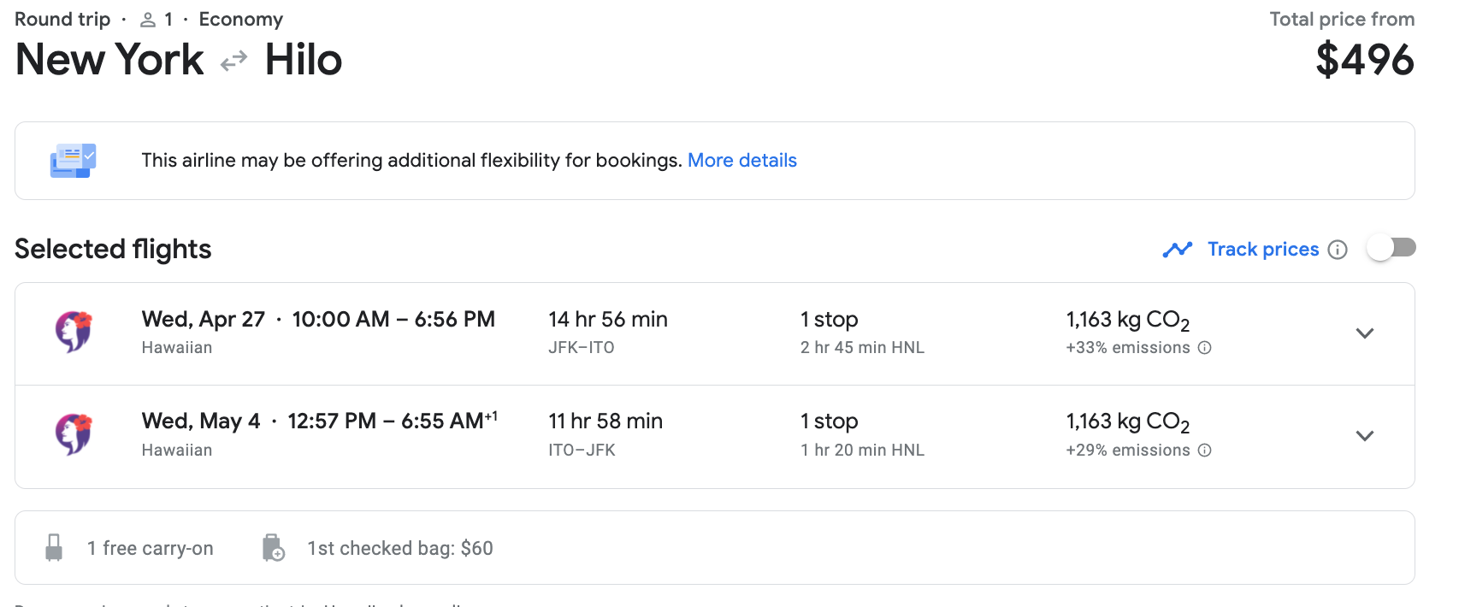
Task: Enable the Track prices toggle
Action: pos(1391,248)
